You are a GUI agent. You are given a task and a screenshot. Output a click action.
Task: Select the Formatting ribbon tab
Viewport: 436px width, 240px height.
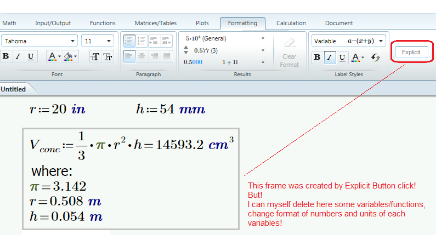pos(242,23)
